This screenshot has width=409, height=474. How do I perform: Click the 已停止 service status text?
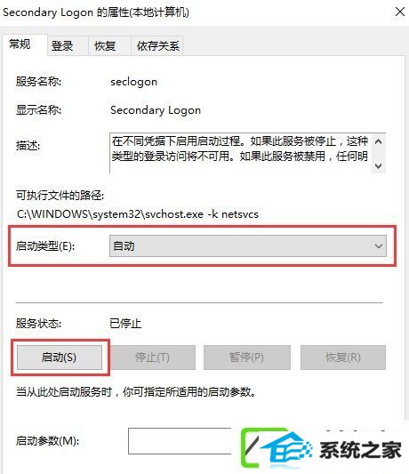click(x=125, y=324)
